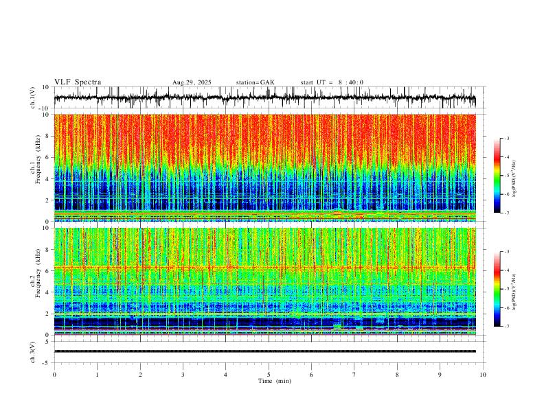
Task: Click the "station=GAK" header label
Action: [255, 82]
